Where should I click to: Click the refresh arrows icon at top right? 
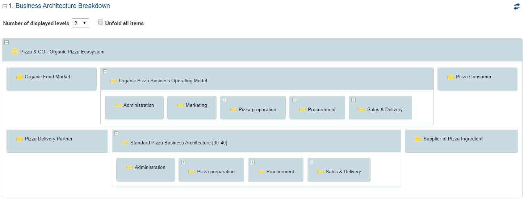[x=516, y=6]
